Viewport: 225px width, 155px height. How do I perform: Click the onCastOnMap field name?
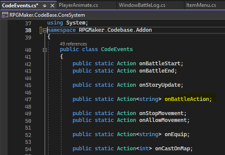[173, 149]
